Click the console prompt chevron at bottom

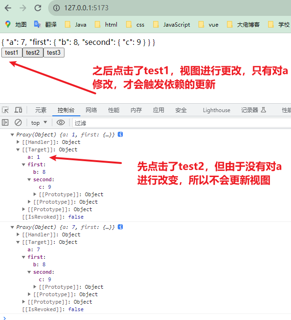tap(5, 318)
